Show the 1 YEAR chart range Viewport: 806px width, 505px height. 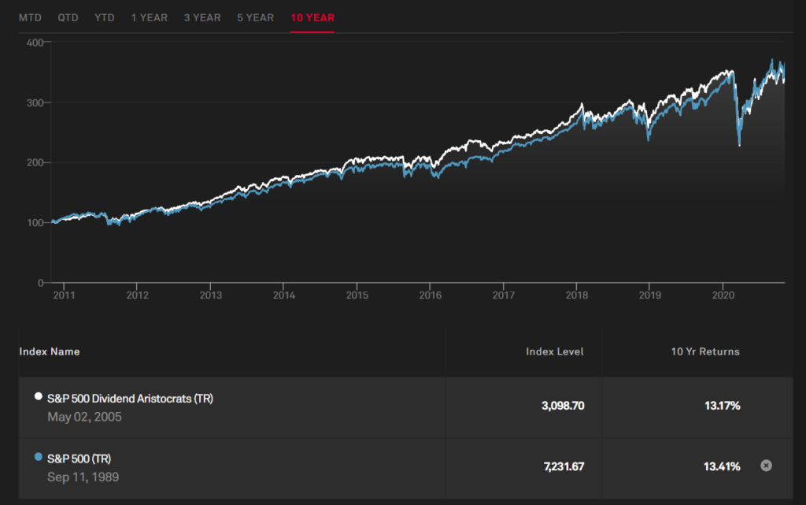(149, 17)
